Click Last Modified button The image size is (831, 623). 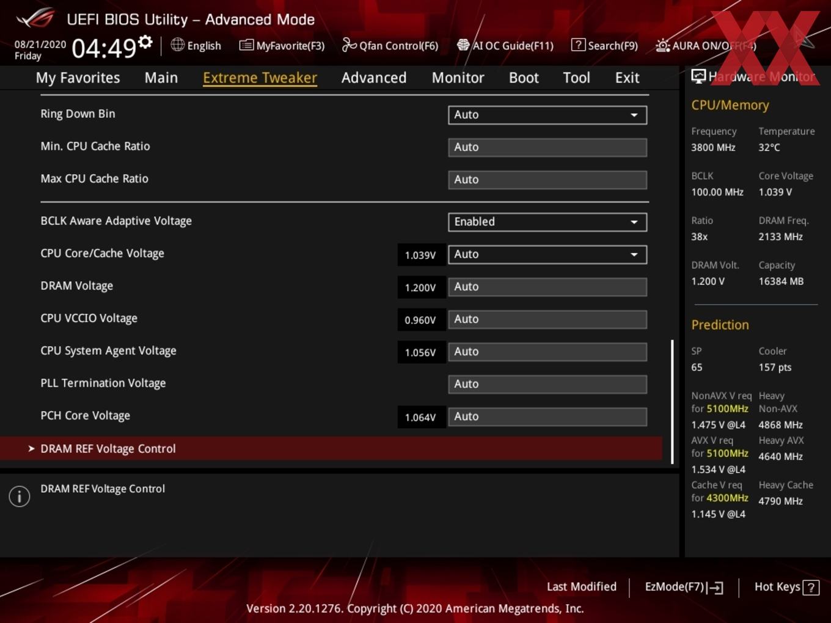pyautogui.click(x=582, y=586)
